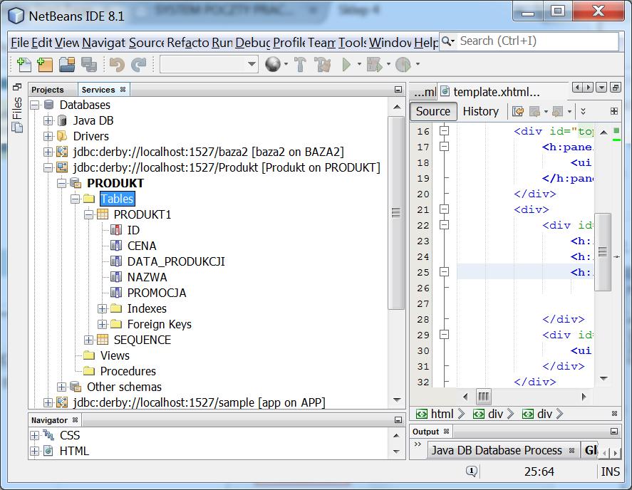Close the Java DB Database Process tab
This screenshot has height=490, width=632.
571,451
